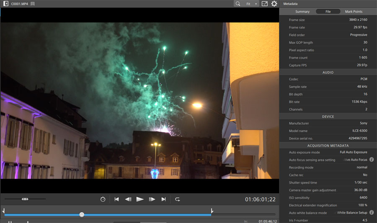
Task: Click the Sample rate value 48 kHz
Action: [362, 87]
